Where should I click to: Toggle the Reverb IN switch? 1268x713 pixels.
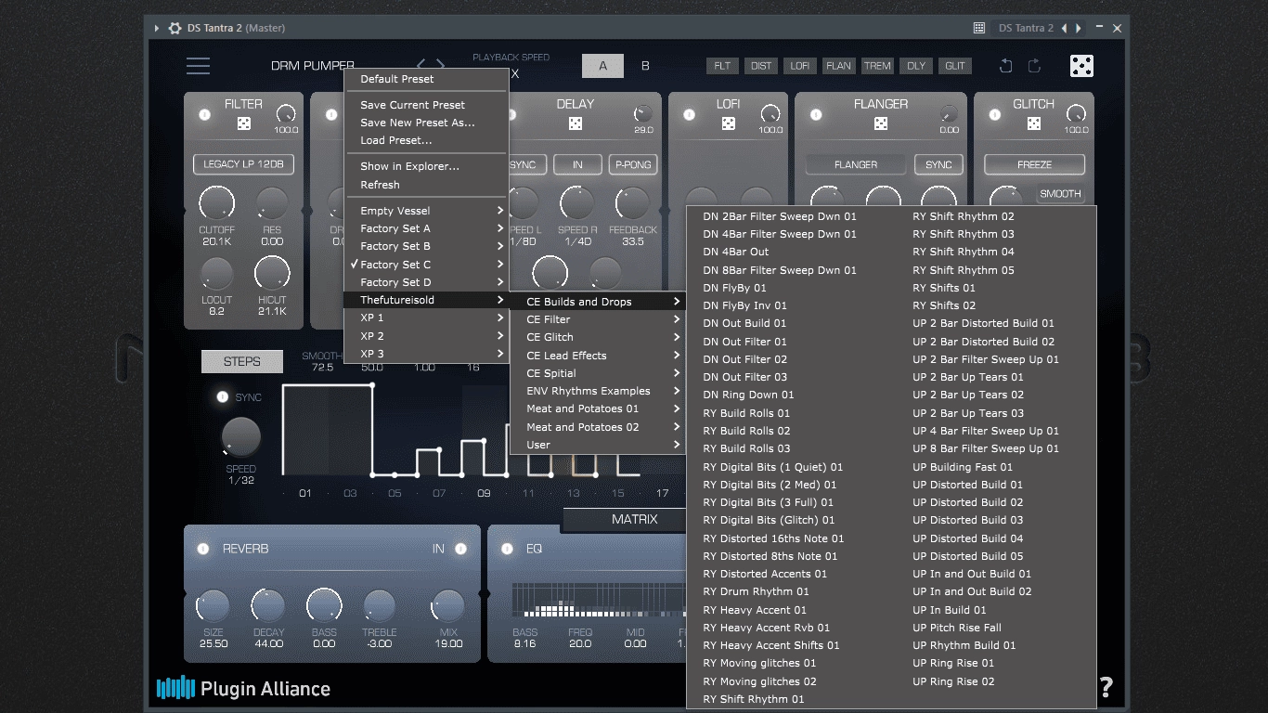click(x=460, y=549)
